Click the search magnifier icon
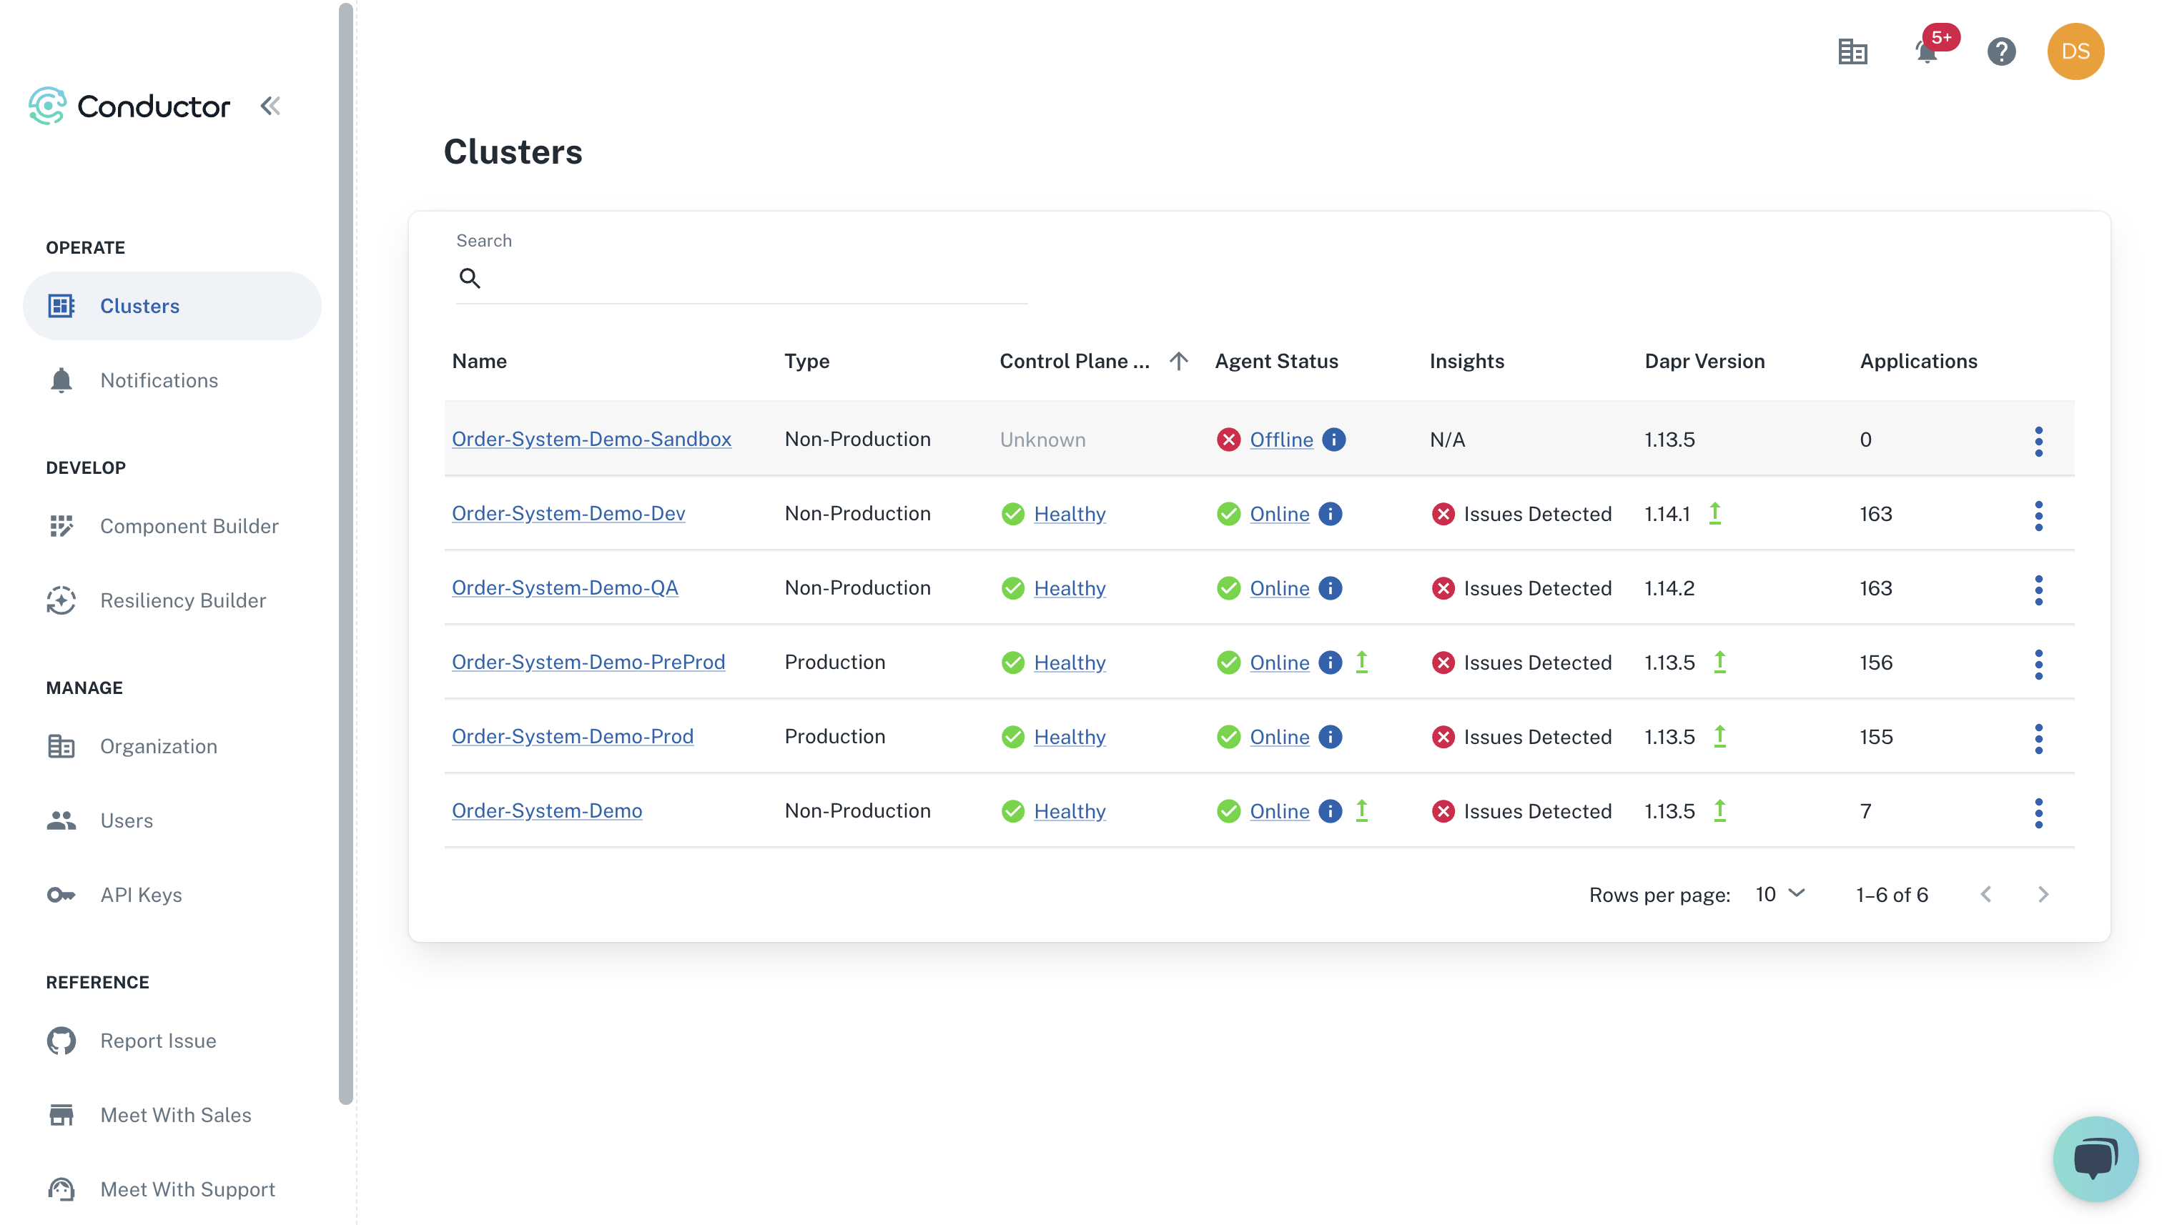The height and width of the screenshot is (1225, 2162). pos(470,277)
